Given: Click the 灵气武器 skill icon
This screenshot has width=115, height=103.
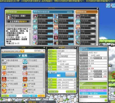Looking at the screenshot, I should coord(25,85).
